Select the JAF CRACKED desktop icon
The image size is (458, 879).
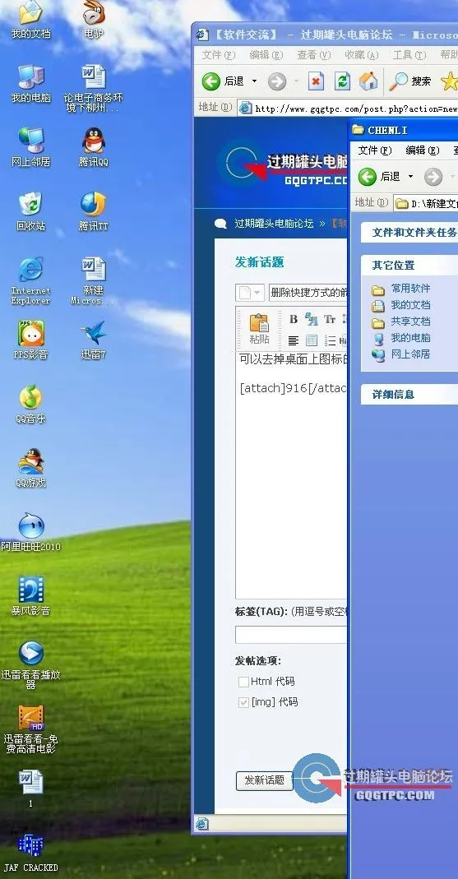[30, 853]
